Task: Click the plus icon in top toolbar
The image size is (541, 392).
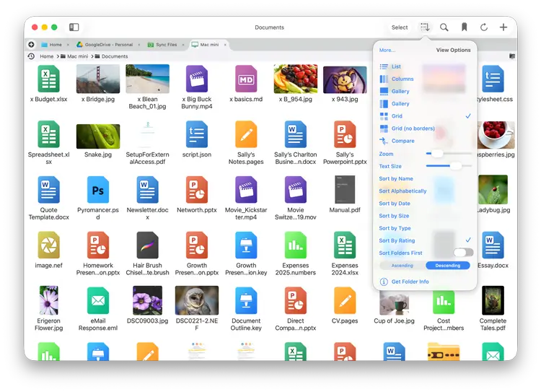Action: [x=503, y=27]
